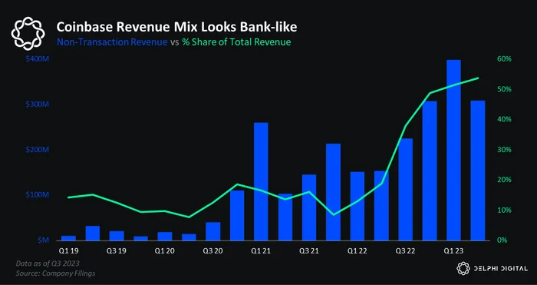Select the blue bar above Q1 21
Screen dimensions: 537x285
click(261, 181)
